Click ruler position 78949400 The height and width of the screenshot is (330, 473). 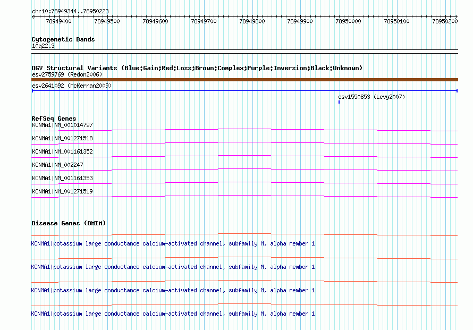[x=58, y=21]
